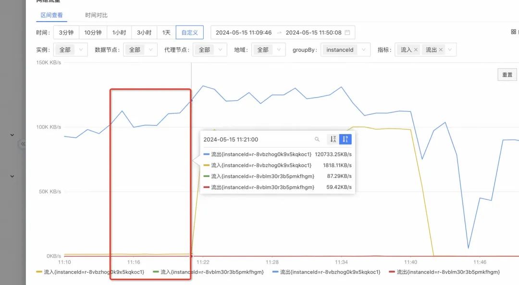Click the grid layout icon at top right
Viewport: 519px width, 285px height.
coord(513,32)
